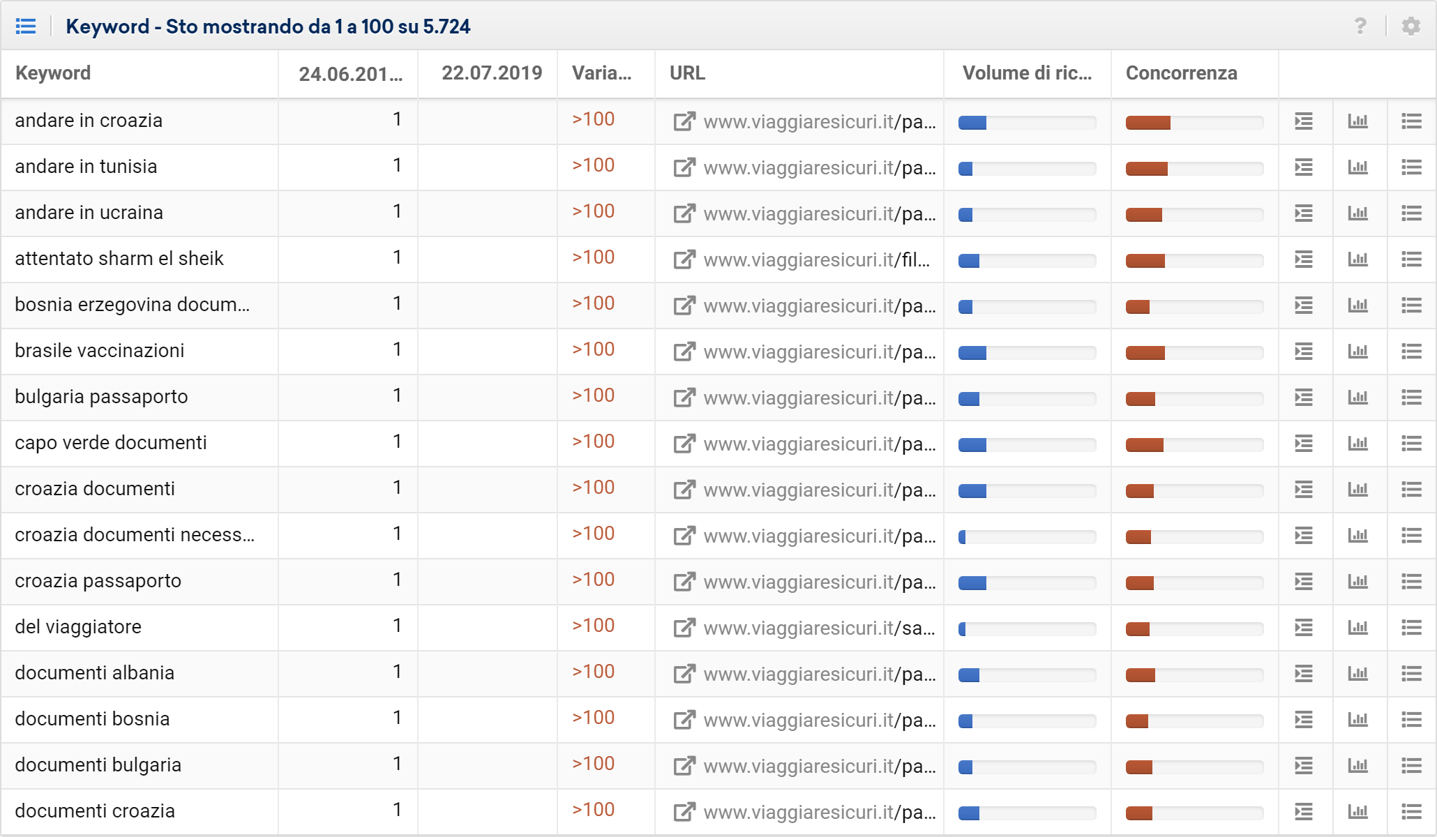
Task: Open the settings gear icon
Action: tap(1411, 27)
